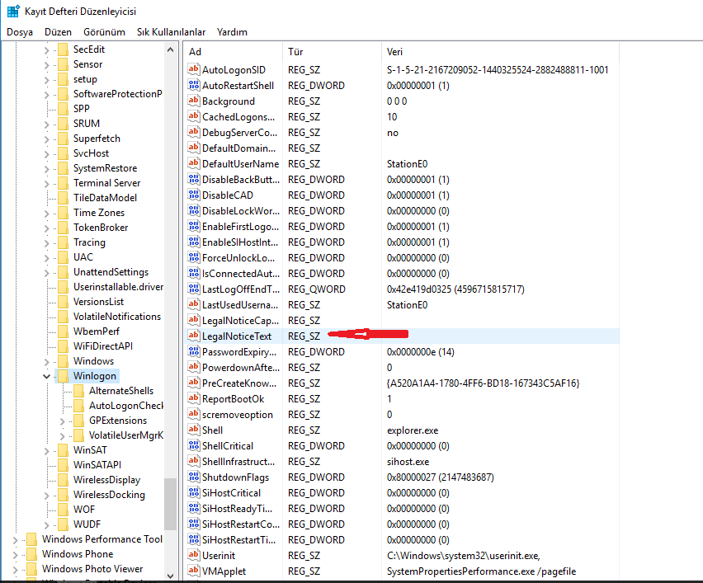
Task: Click the icon beside LastLogOffEndT... value
Action: point(194,289)
